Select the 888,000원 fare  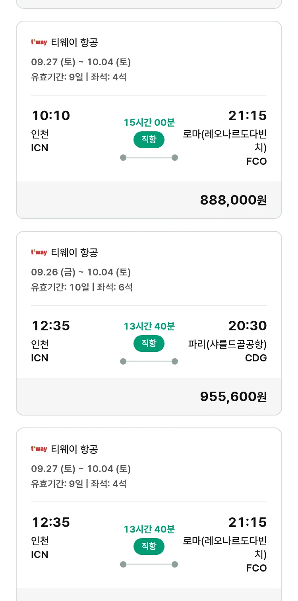233,200
